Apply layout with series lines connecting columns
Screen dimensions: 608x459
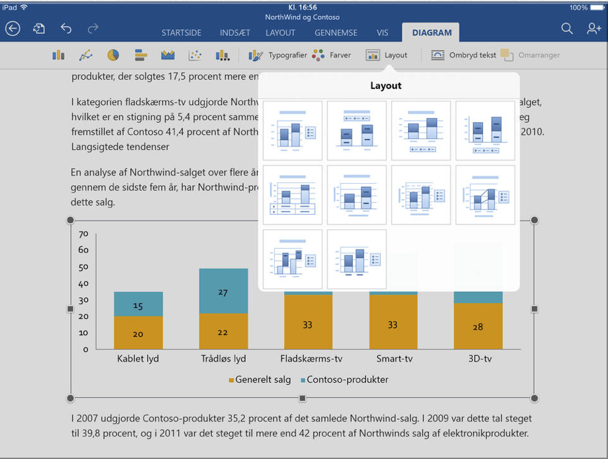[485, 195]
